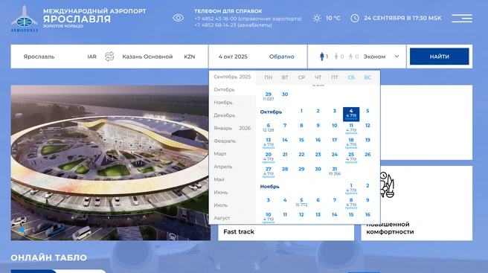Toggle the visually impaired eye icon
Viewport: 488px width, 273px height.
178,18
